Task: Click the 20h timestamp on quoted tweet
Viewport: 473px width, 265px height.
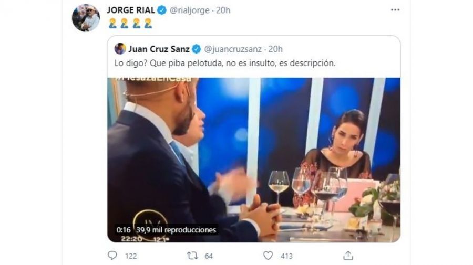Action: pyautogui.click(x=275, y=49)
